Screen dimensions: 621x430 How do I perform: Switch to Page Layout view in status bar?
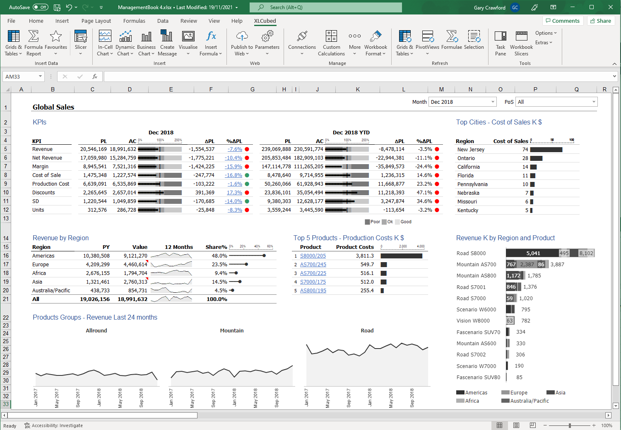pos(516,425)
